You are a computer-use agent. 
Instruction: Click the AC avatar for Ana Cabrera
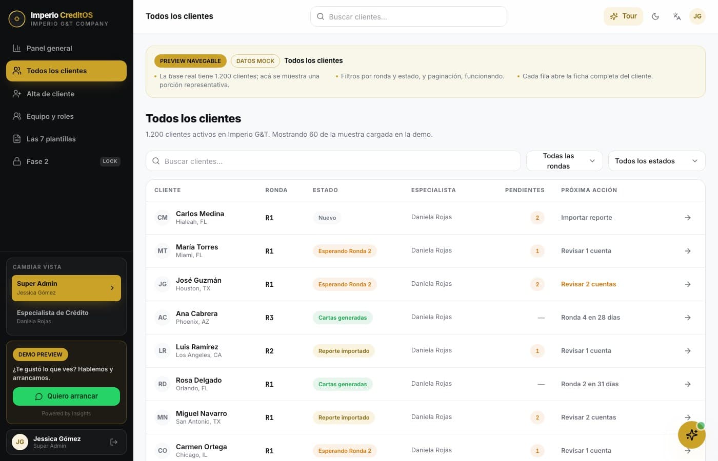[163, 318]
